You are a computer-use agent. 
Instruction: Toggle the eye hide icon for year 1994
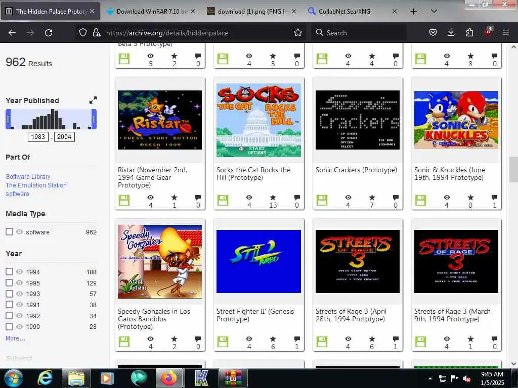tap(20, 271)
